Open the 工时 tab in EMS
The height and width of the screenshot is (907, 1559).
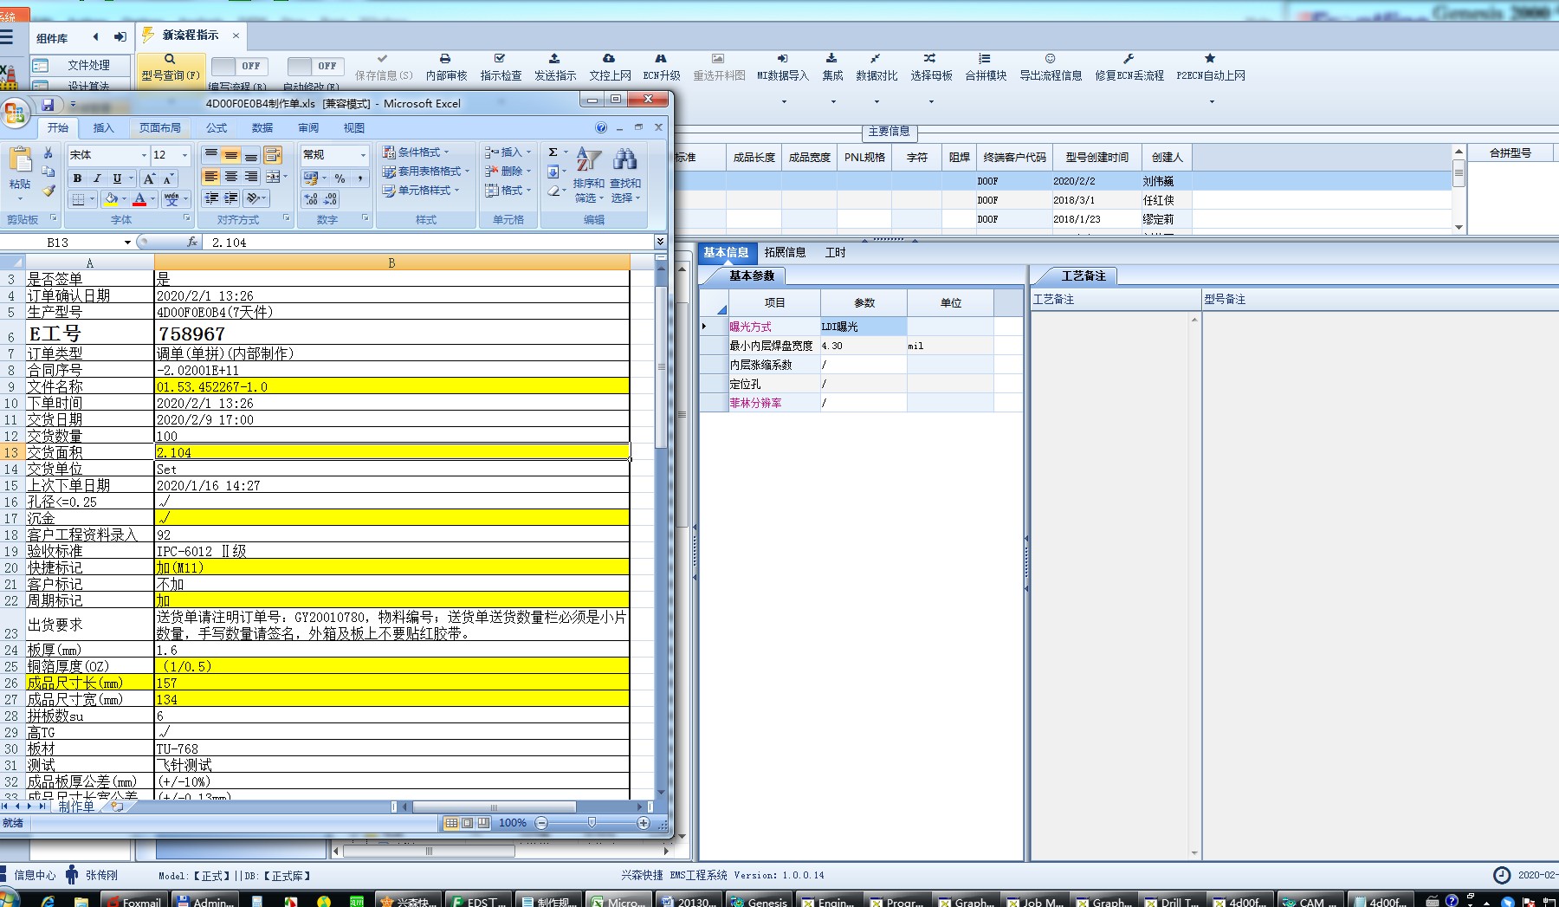(x=835, y=252)
